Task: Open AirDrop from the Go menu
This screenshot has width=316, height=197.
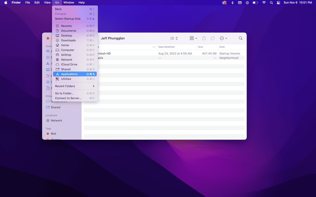Action: [75, 55]
